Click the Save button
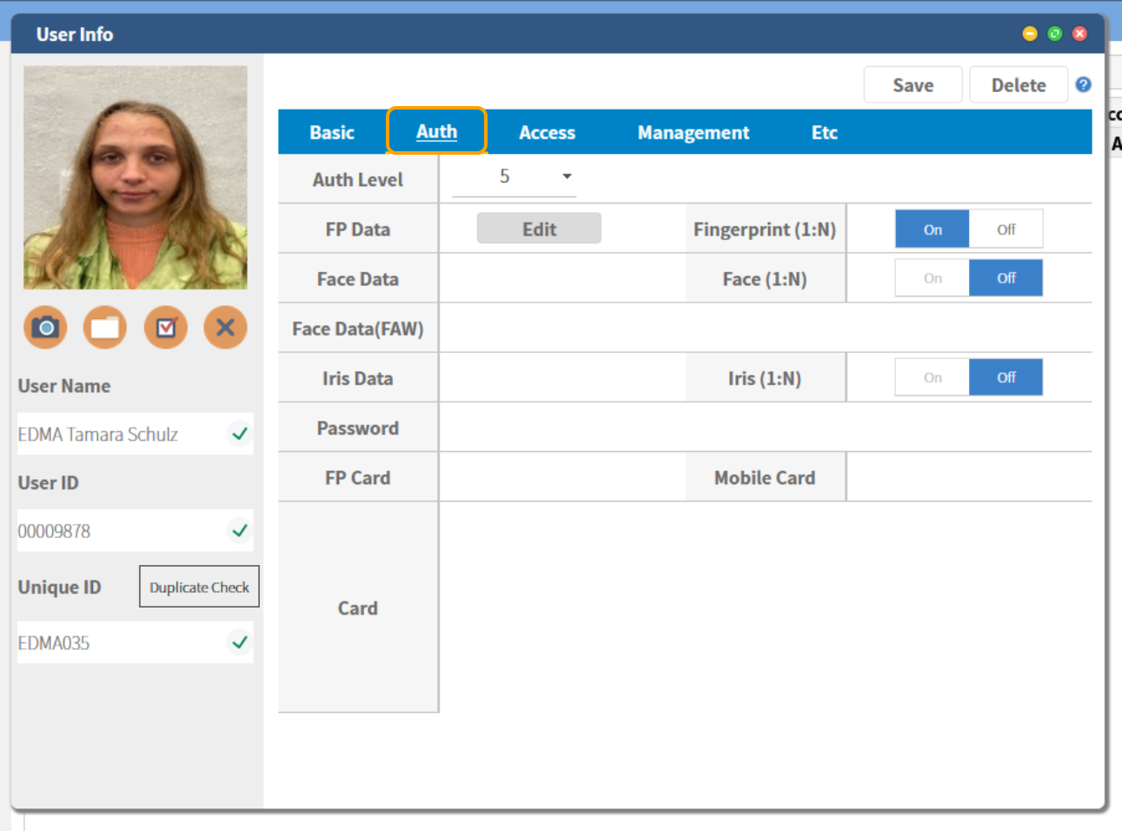The image size is (1122, 831). pyautogui.click(x=913, y=85)
